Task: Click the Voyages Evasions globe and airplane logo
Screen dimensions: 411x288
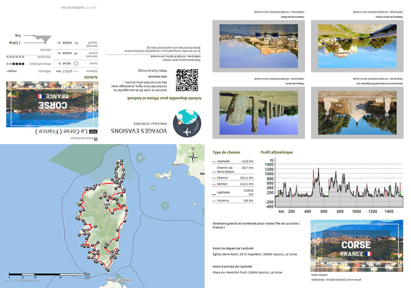Action: click(x=187, y=123)
